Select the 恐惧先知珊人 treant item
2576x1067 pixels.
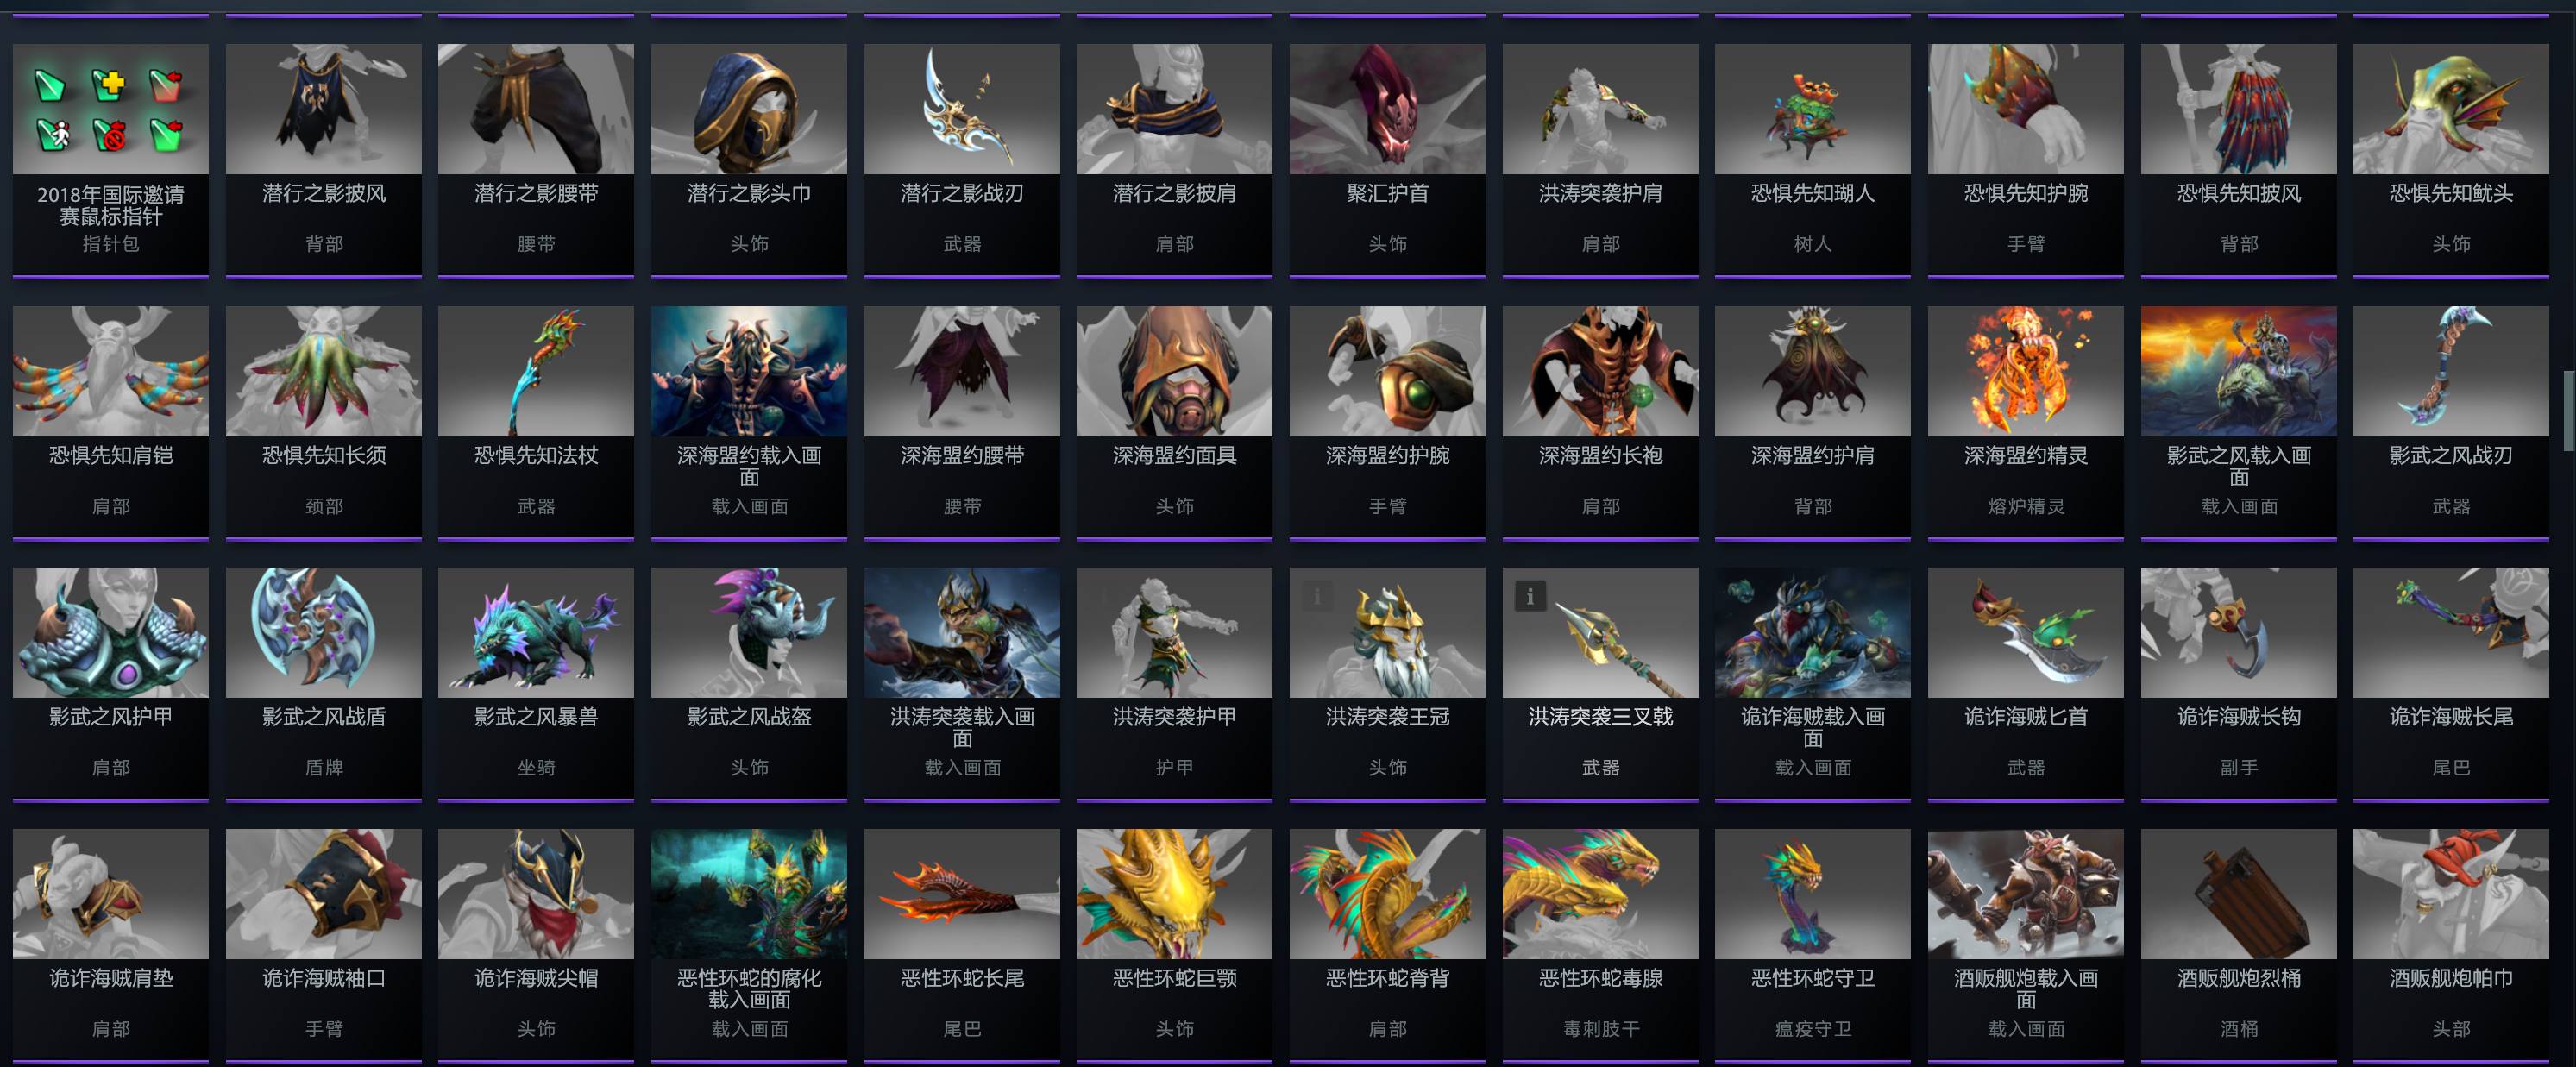tap(1812, 160)
